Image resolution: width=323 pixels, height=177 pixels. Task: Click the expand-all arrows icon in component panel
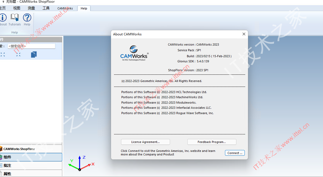point(3,55)
